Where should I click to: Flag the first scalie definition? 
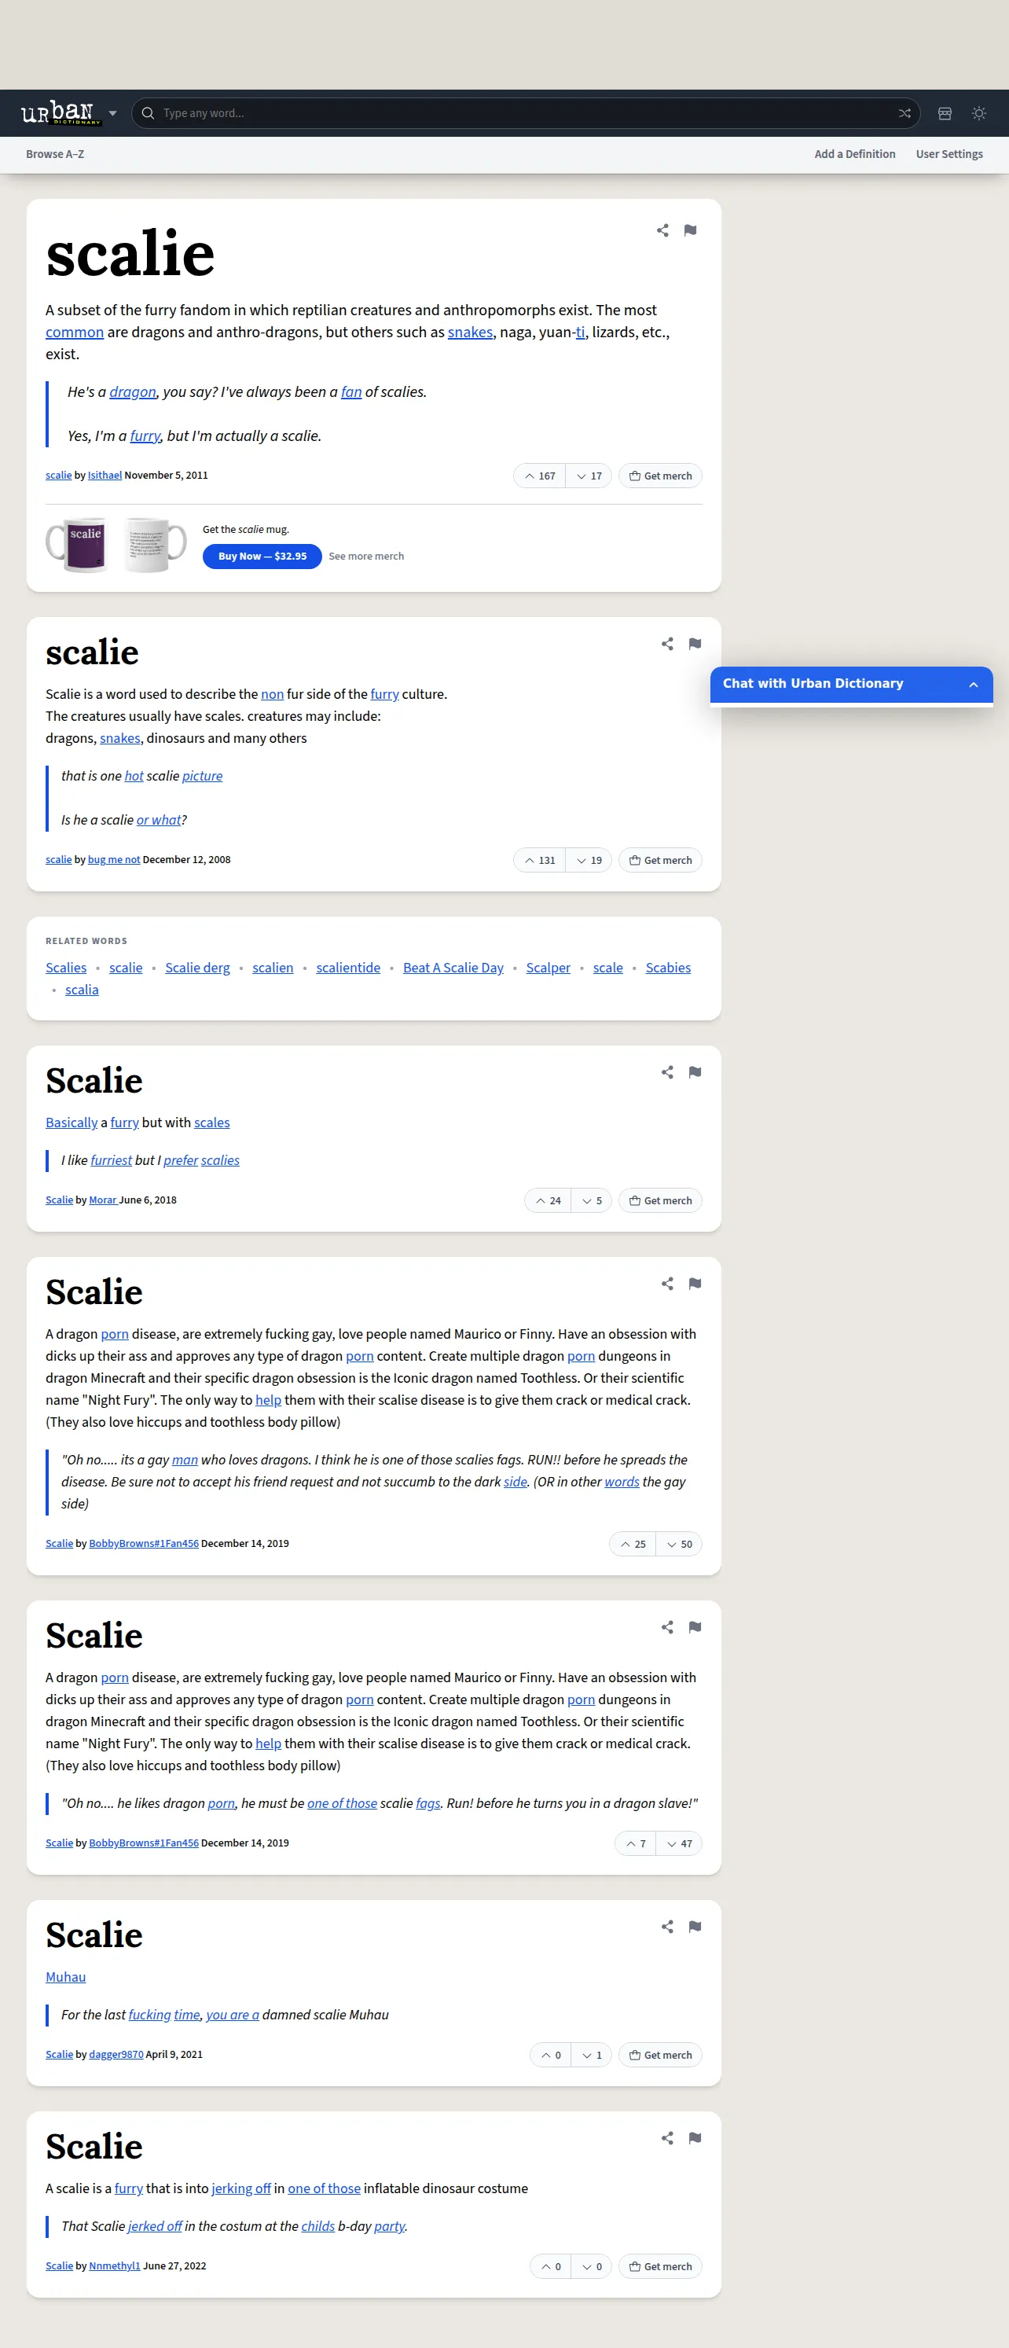coord(690,230)
